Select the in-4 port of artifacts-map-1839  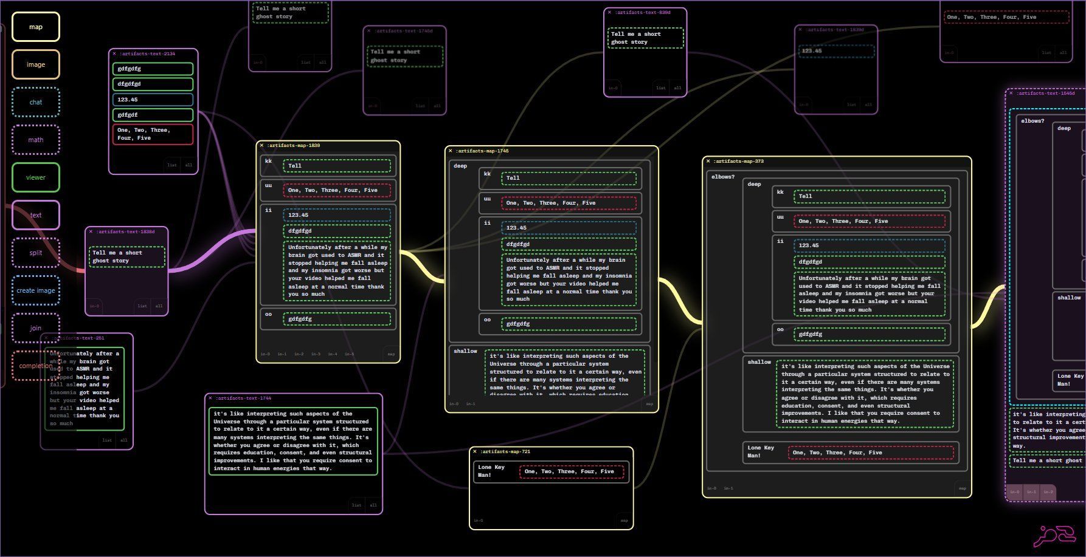(x=333, y=354)
